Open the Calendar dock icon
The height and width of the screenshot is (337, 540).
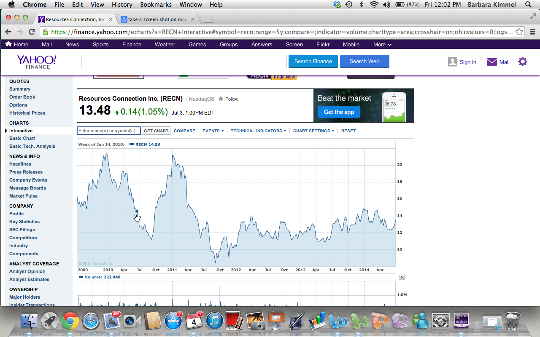194,321
